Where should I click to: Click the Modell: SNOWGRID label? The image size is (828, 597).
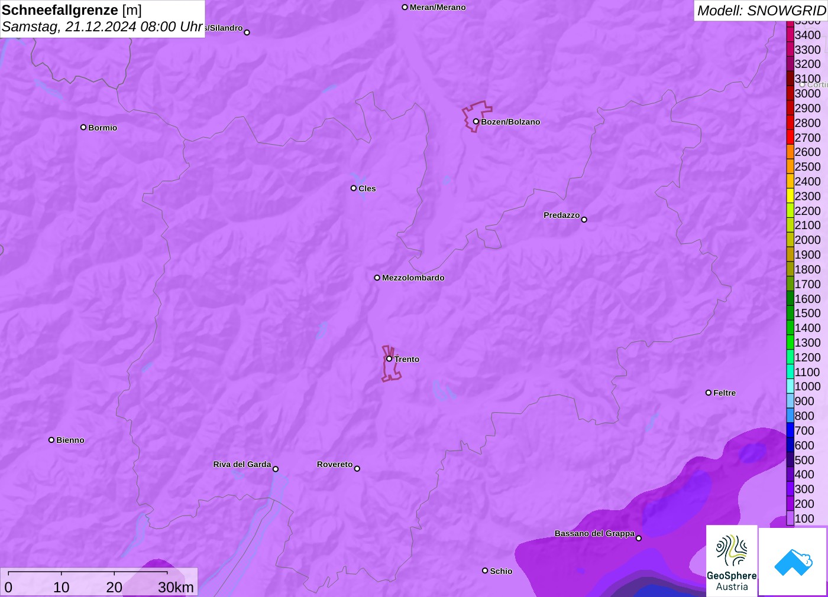[x=762, y=11]
